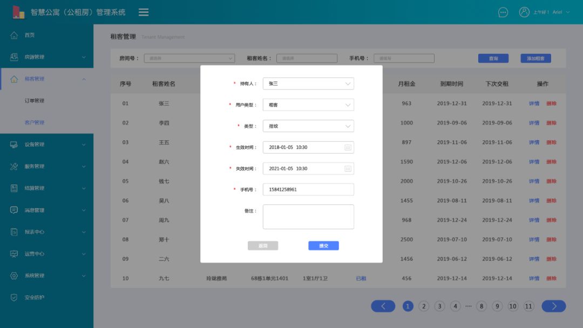Click the 提交 submit button
The width and height of the screenshot is (583, 328).
(x=323, y=245)
